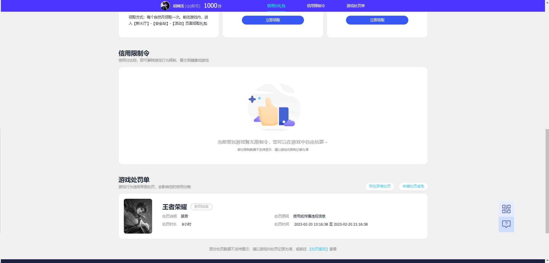Screen dimensions: 549x263
Task: Click the 当前常玩游戏暂无限制令 message
Action: click(272, 142)
